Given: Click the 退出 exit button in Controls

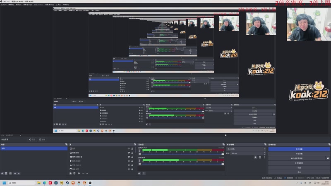Looking at the screenshot, I should click(299, 172).
